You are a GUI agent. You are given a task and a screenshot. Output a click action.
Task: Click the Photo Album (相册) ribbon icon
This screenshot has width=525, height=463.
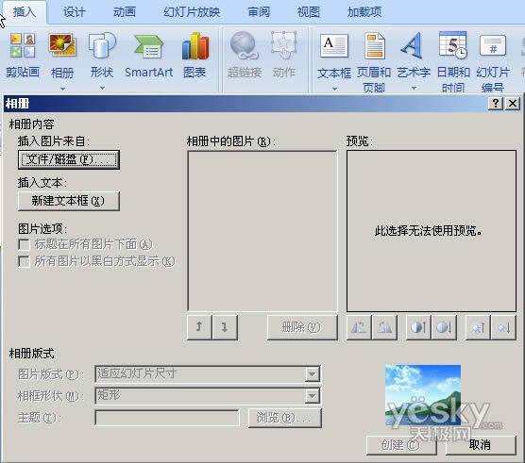62,46
